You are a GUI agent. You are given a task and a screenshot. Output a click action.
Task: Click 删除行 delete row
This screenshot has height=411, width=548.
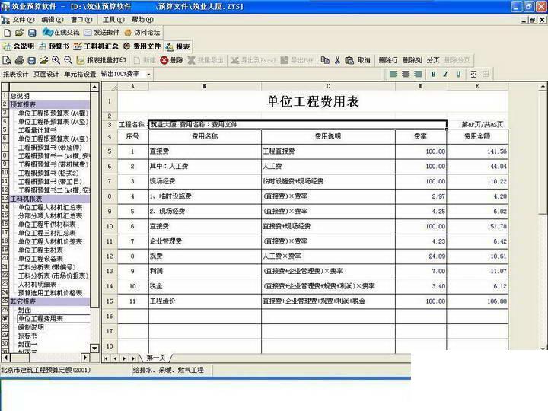(388, 60)
